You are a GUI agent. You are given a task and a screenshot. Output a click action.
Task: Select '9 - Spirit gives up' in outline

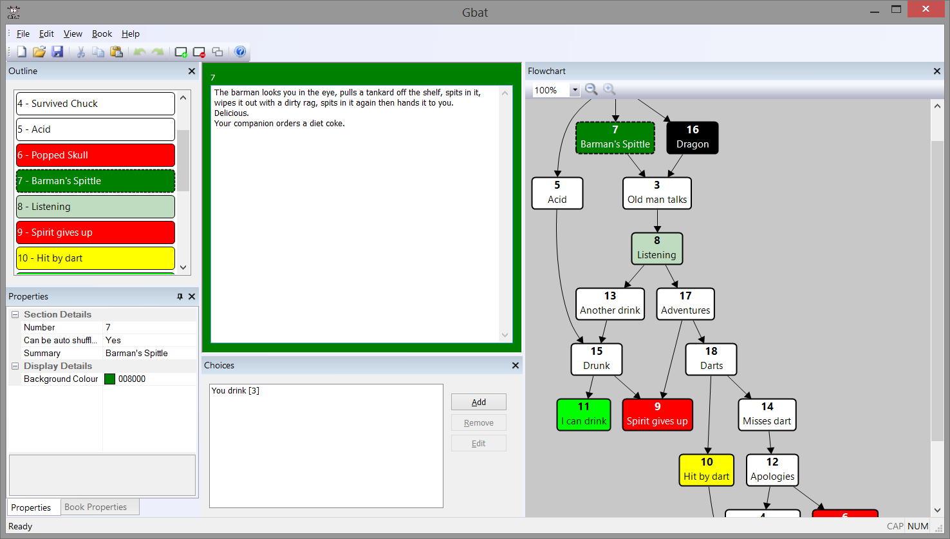click(95, 232)
